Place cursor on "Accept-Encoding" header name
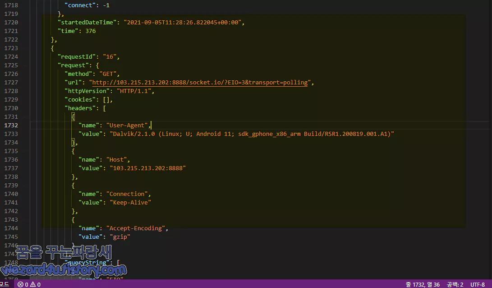This screenshot has width=492, height=288. pos(136,228)
